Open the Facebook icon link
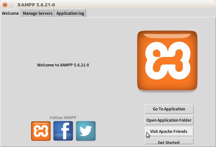This screenshot has height=147, width=216. [63, 131]
